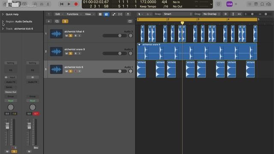Mute the left channel strip with M
The height and width of the screenshot is (154, 274).
point(7,151)
